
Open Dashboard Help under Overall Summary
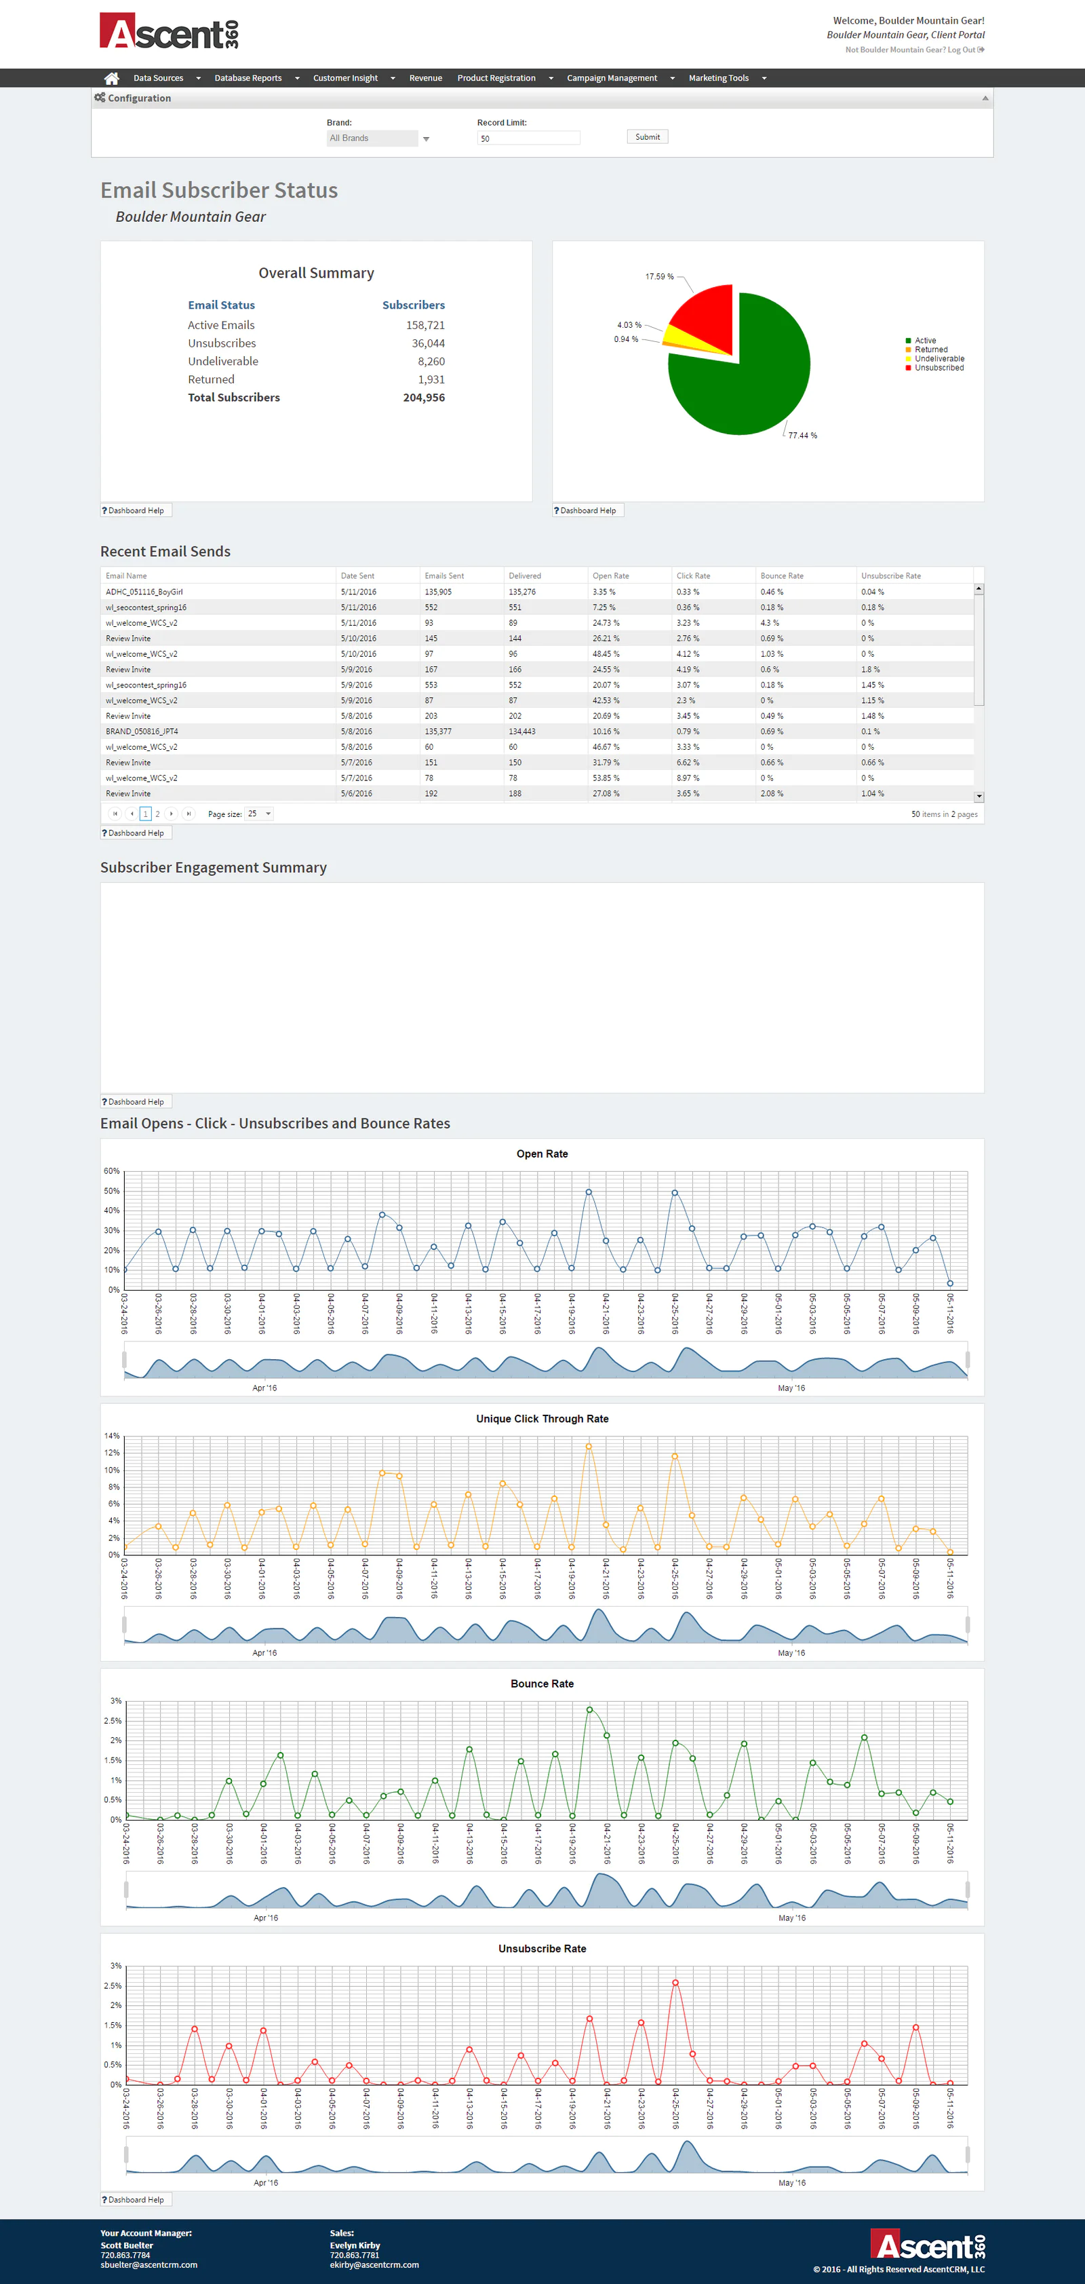[x=136, y=511]
